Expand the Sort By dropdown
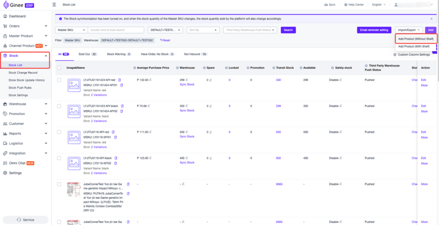Viewport: 439px width, 225px height. [x=202, y=30]
